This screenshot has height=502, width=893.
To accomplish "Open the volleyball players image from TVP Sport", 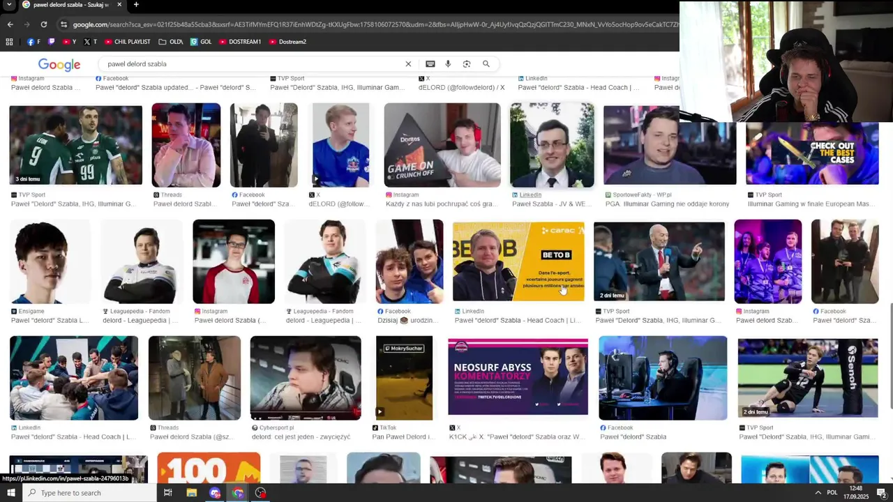I will coord(75,145).
